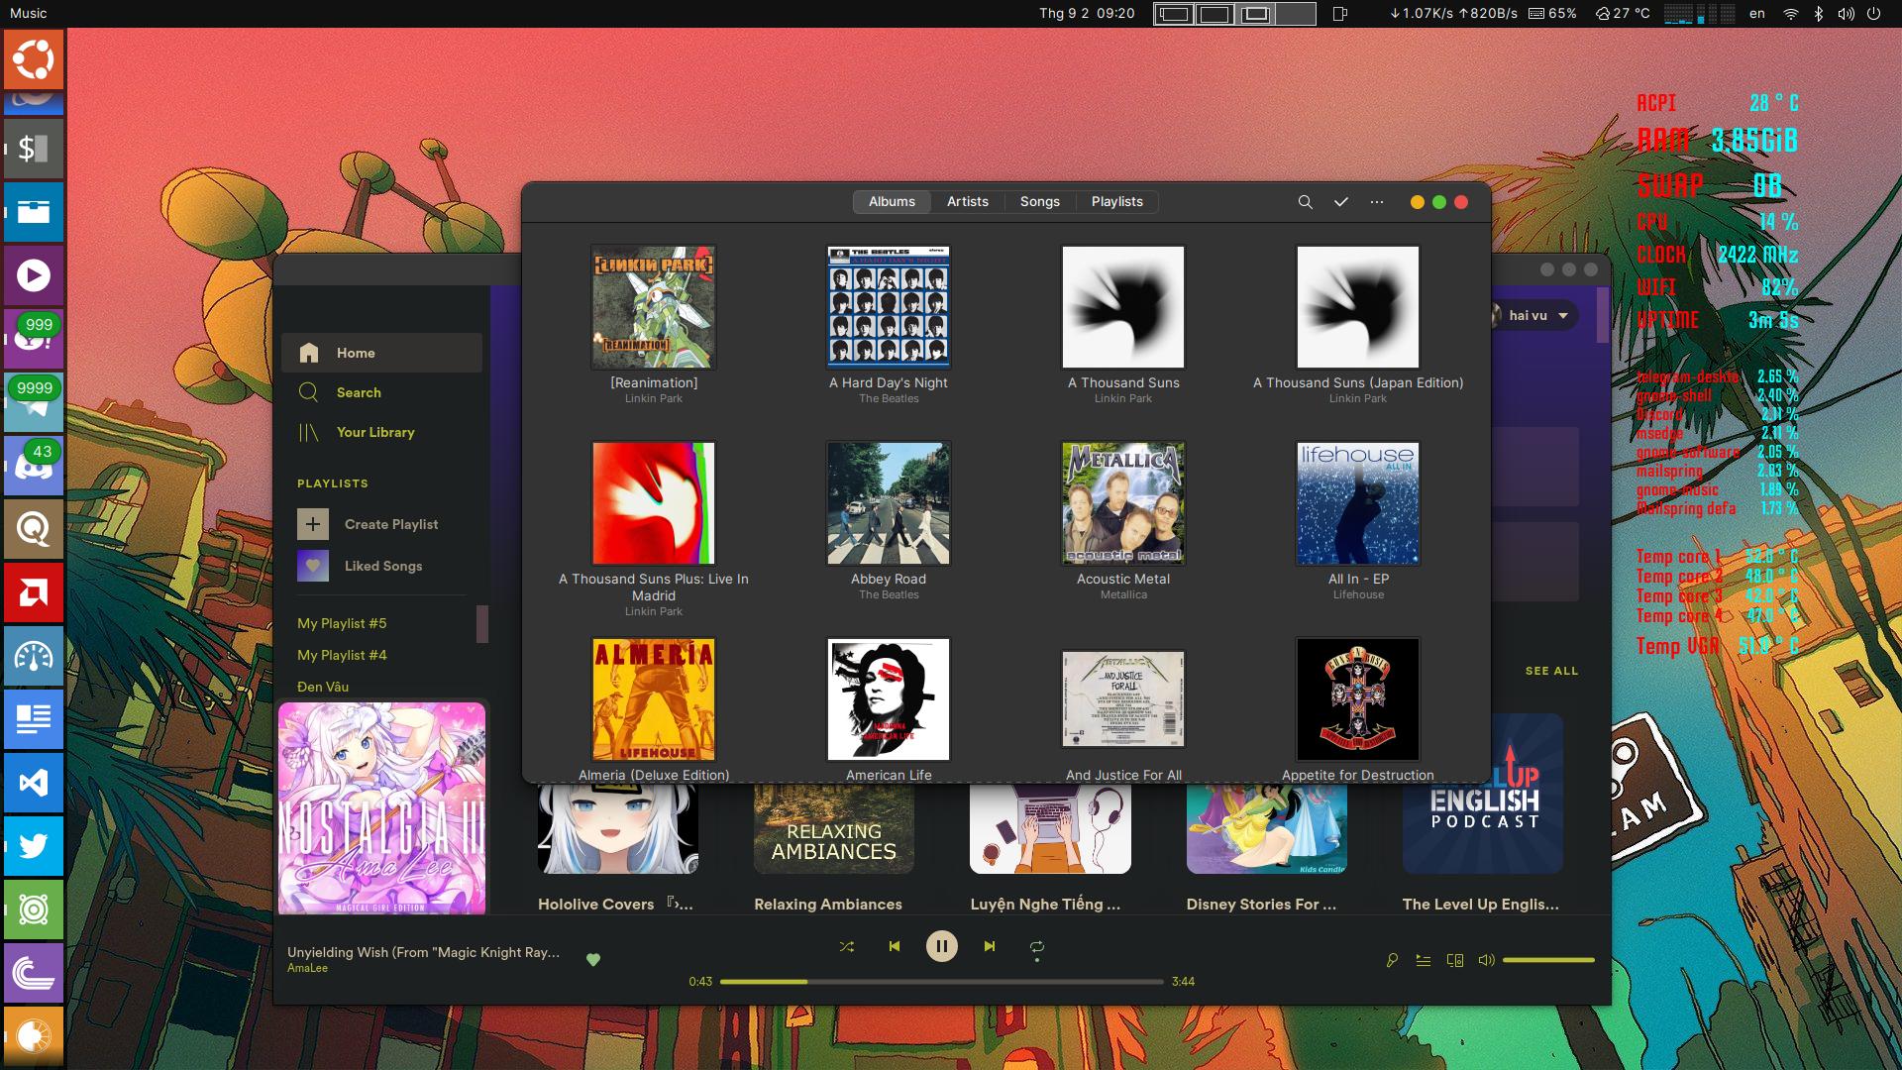This screenshot has height=1070, width=1902.
Task: Open the Ubuntu logo launcher in dock
Action: point(34,59)
